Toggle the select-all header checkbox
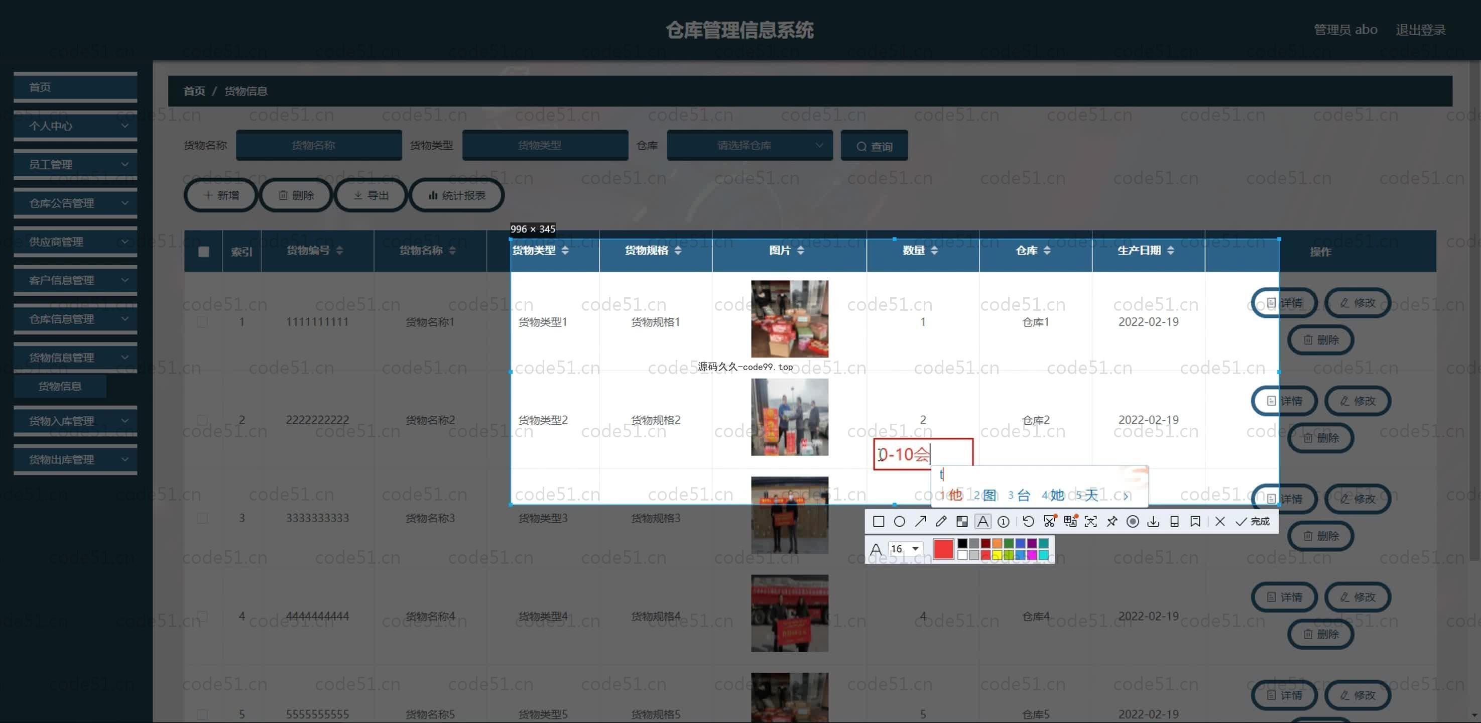 tap(203, 252)
